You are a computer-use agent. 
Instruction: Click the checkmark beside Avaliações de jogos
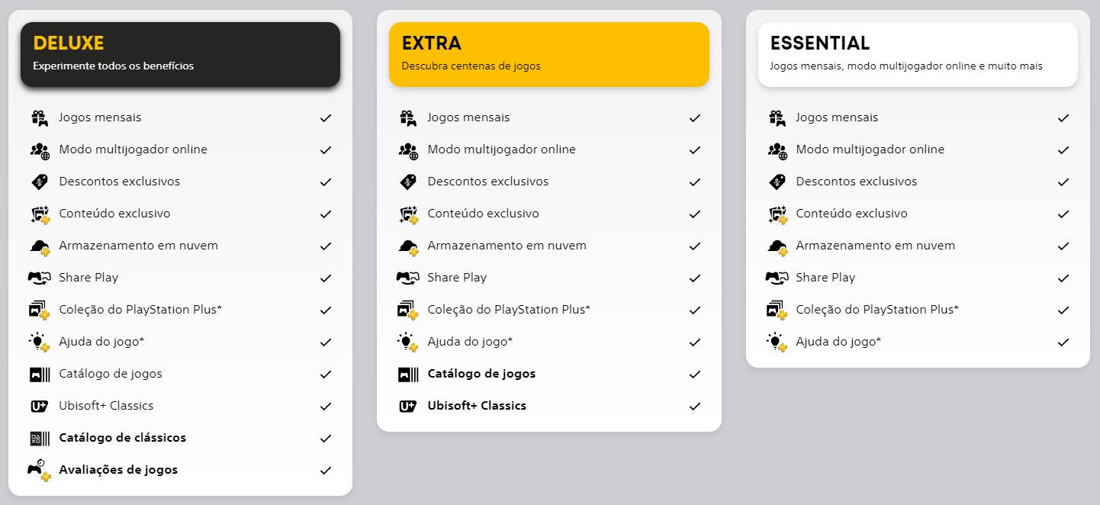pyautogui.click(x=326, y=470)
